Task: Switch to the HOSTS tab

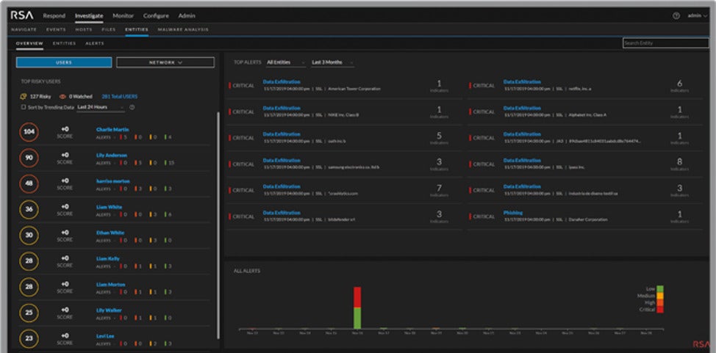Action: coord(84,29)
